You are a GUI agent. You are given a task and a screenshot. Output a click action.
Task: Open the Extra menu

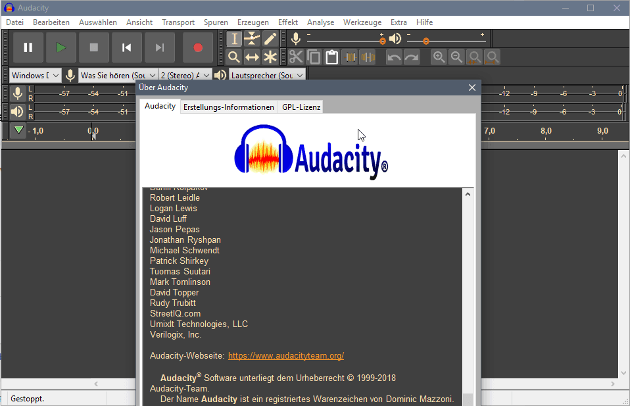point(399,22)
